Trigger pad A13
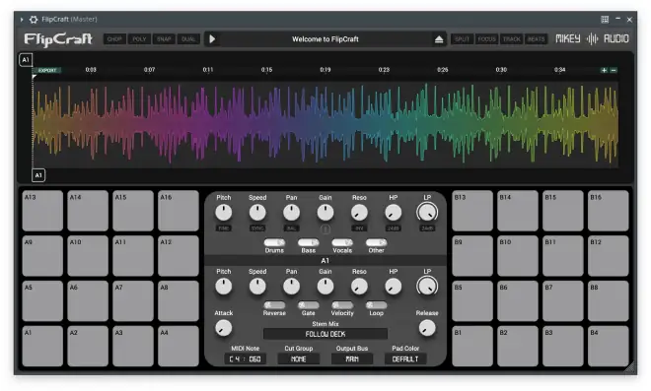 click(x=42, y=211)
